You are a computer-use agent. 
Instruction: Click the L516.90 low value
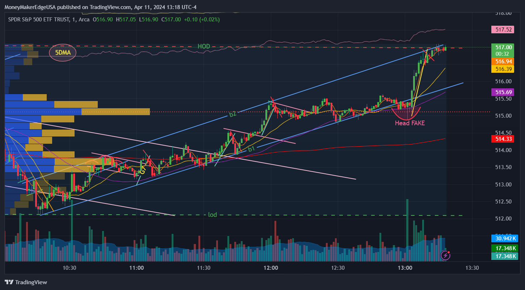coord(148,20)
